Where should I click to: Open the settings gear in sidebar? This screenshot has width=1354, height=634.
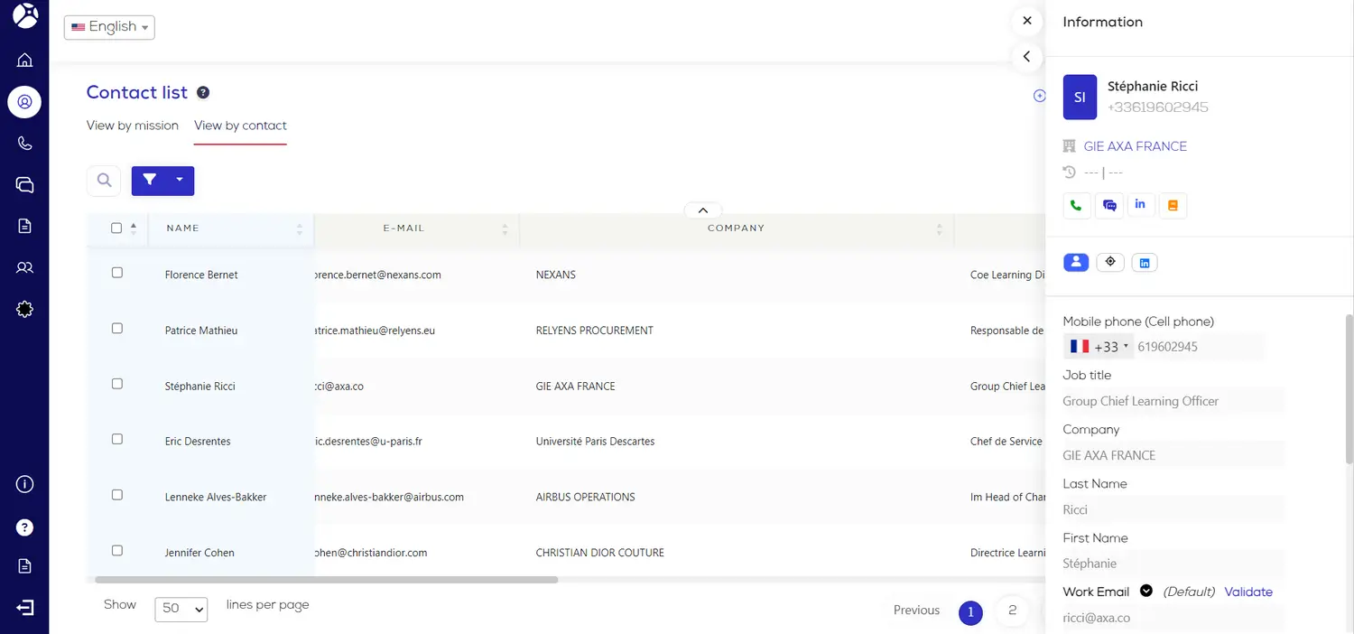(24, 310)
